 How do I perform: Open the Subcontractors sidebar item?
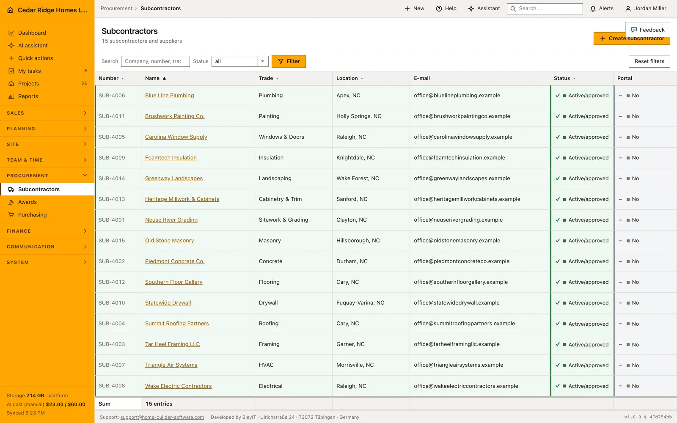[47, 190]
